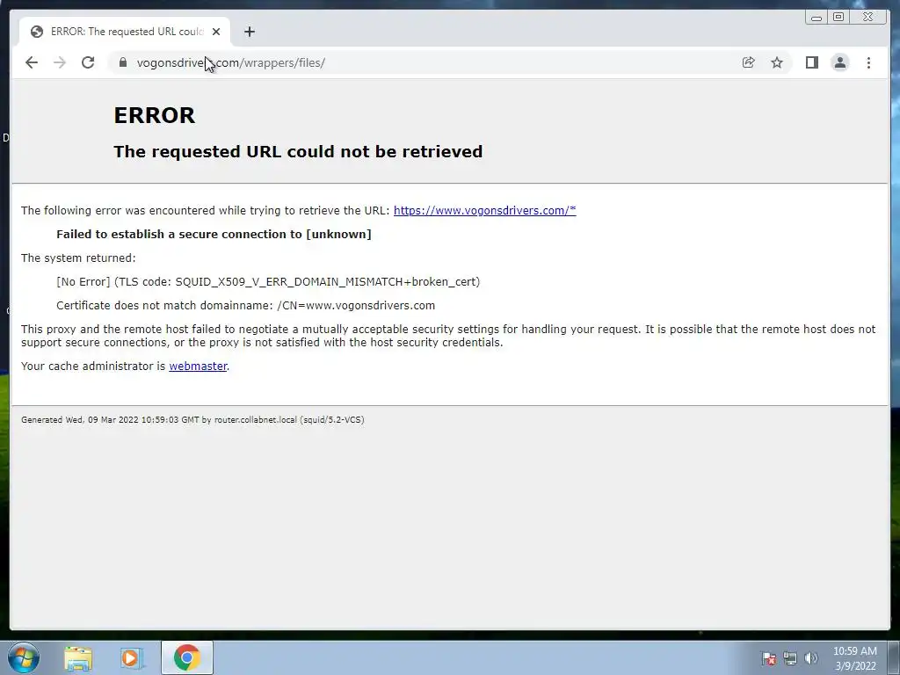Open Action Center flag in system tray

[769, 658]
